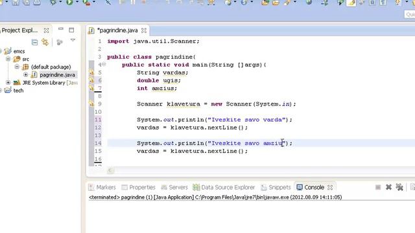Open the Properties tab
The image size is (415, 233).
point(138,187)
